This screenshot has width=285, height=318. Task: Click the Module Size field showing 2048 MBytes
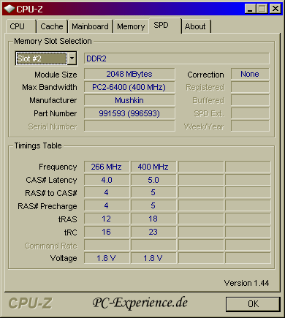(129, 74)
